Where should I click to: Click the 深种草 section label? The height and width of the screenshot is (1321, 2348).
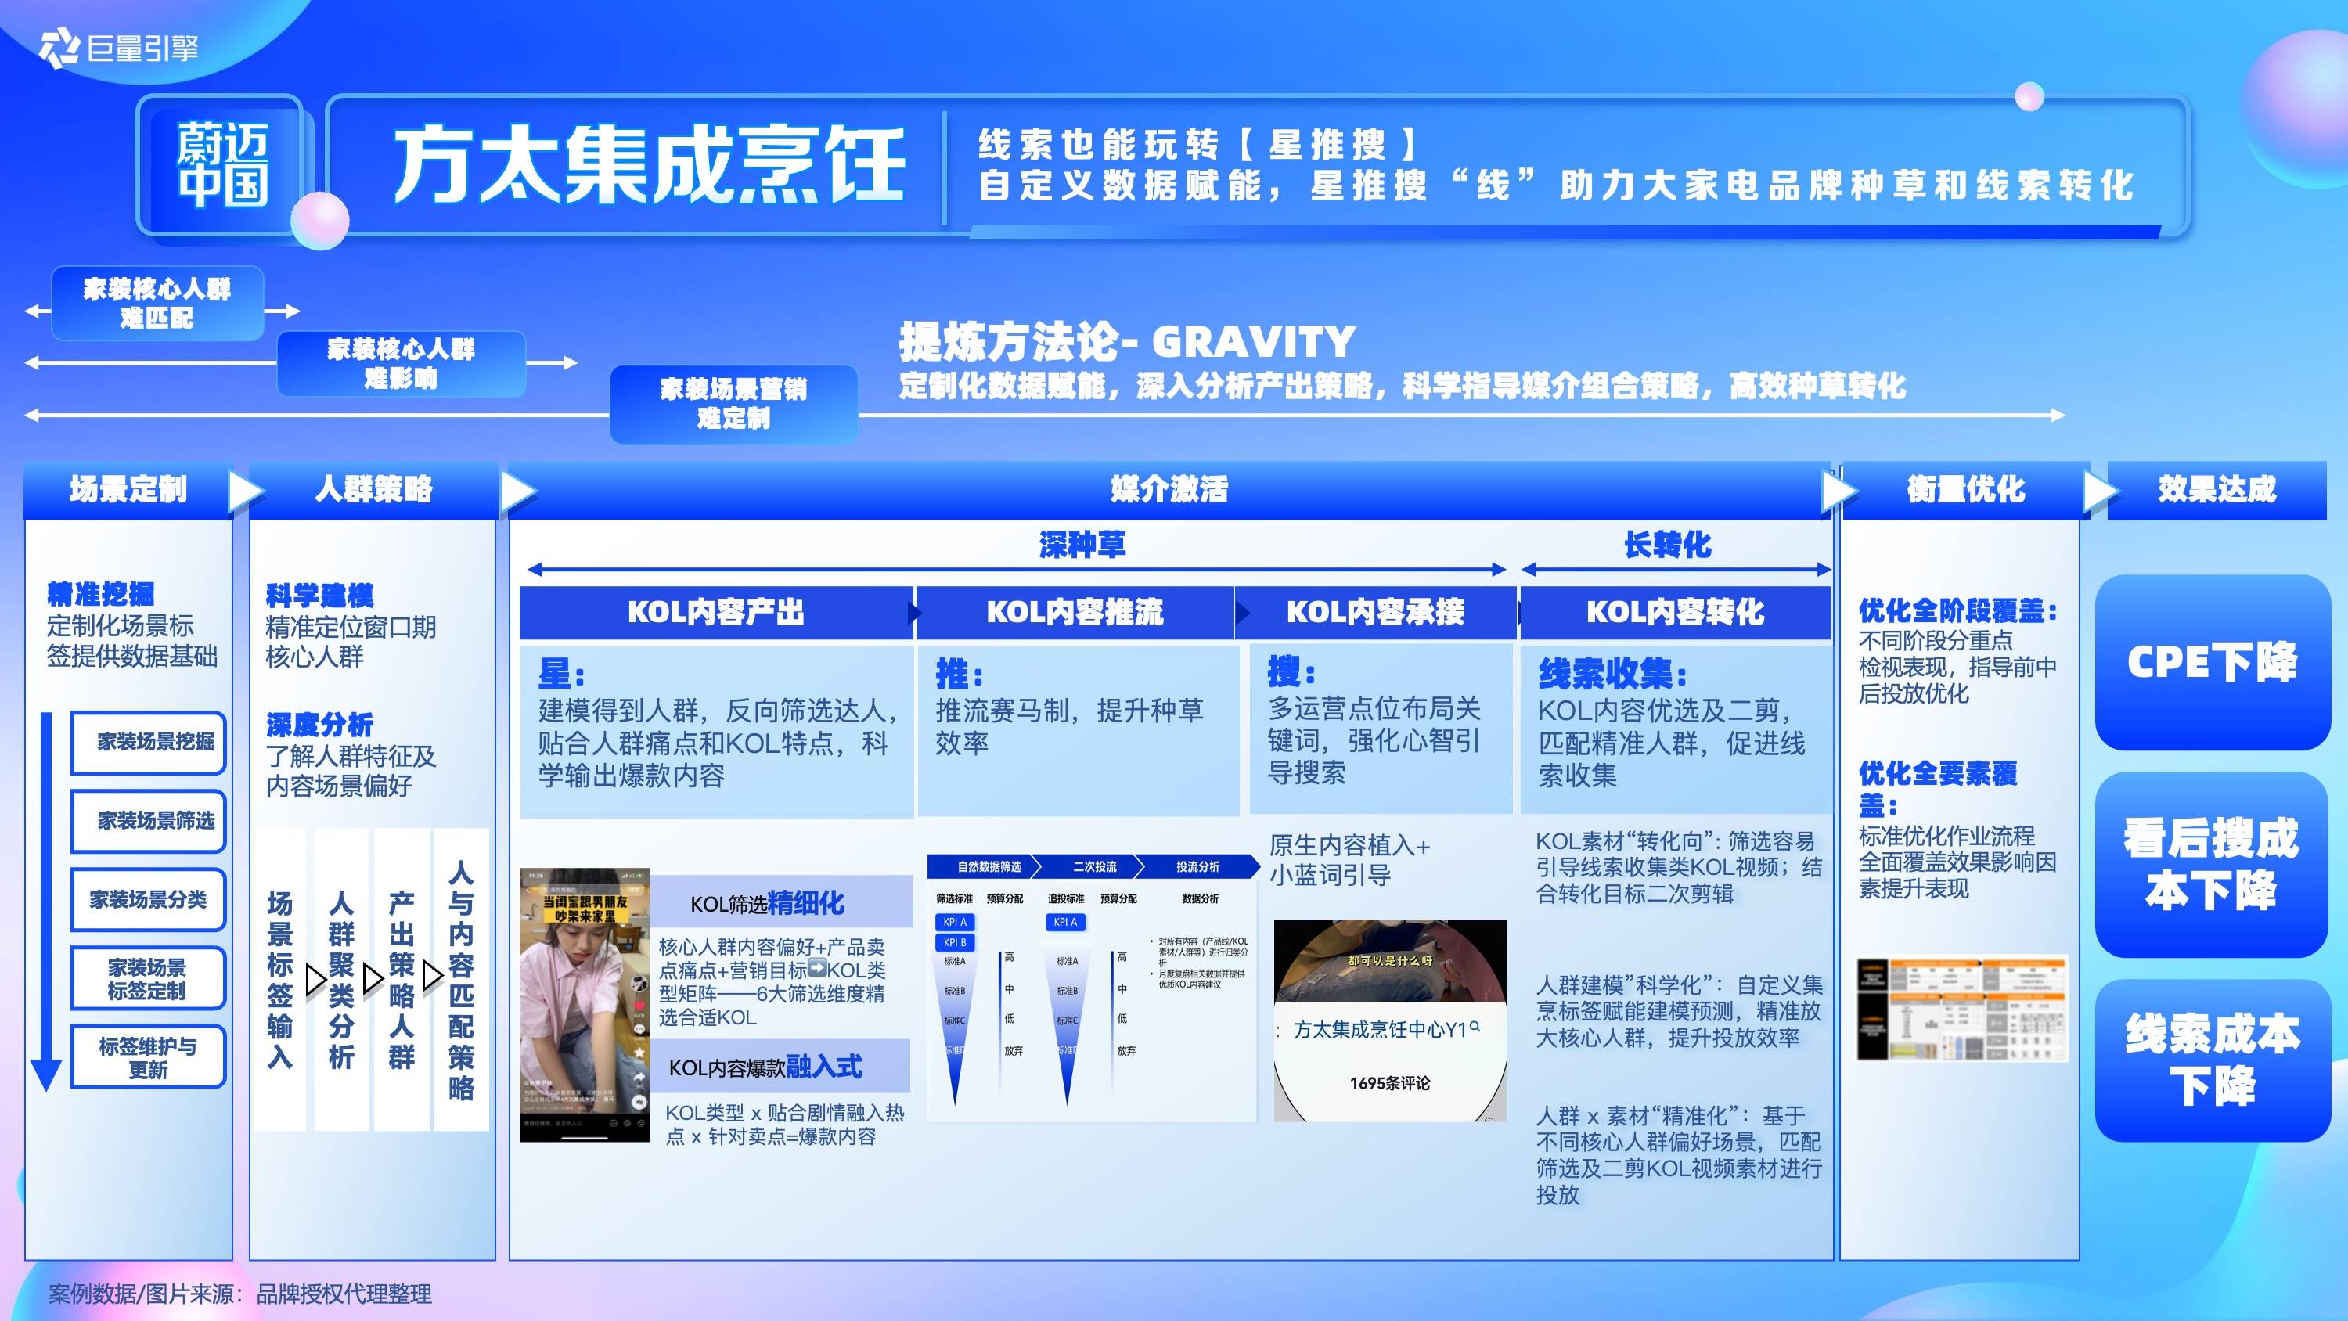(1082, 545)
